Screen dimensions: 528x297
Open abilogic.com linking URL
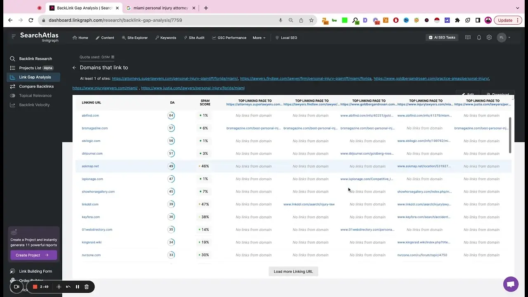(x=91, y=141)
